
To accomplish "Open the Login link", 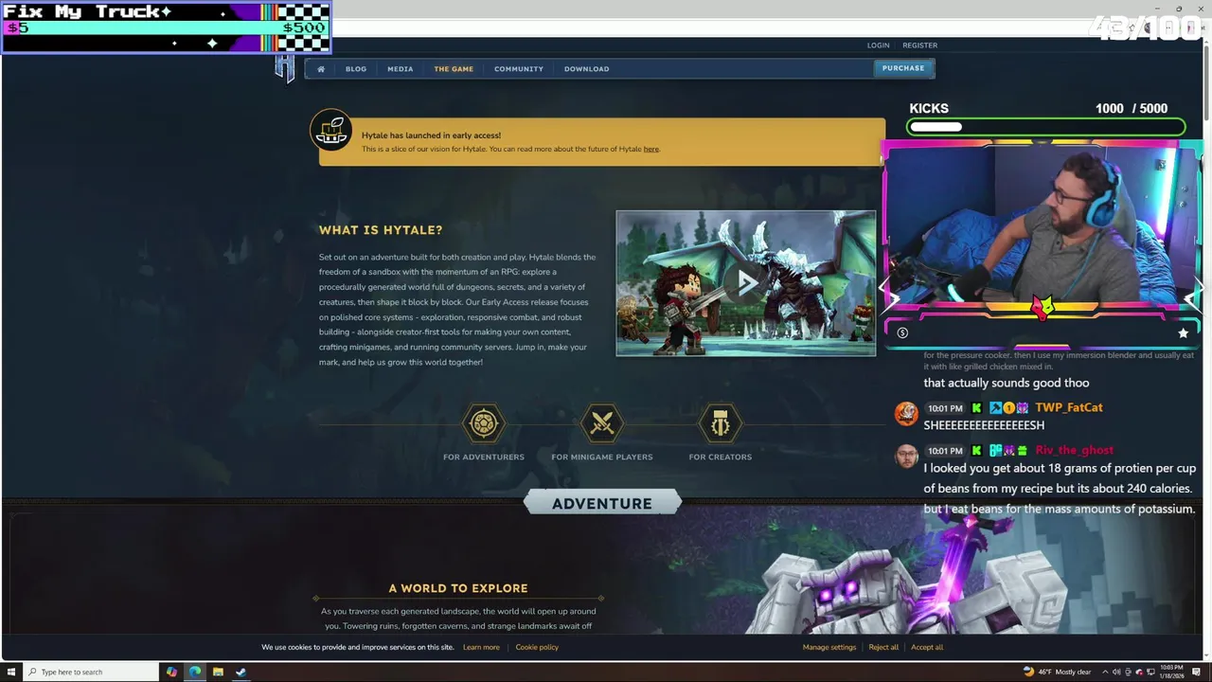I will click(878, 45).
